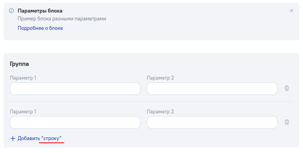The height and width of the screenshot is (153, 303).
Task: Click the info icon beside Параметры блока
Action: [11, 11]
